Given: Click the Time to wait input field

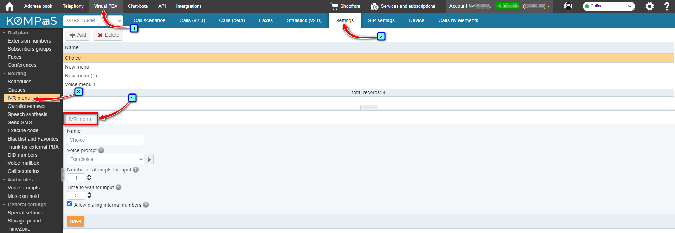Looking at the screenshot, I should coord(76,195).
